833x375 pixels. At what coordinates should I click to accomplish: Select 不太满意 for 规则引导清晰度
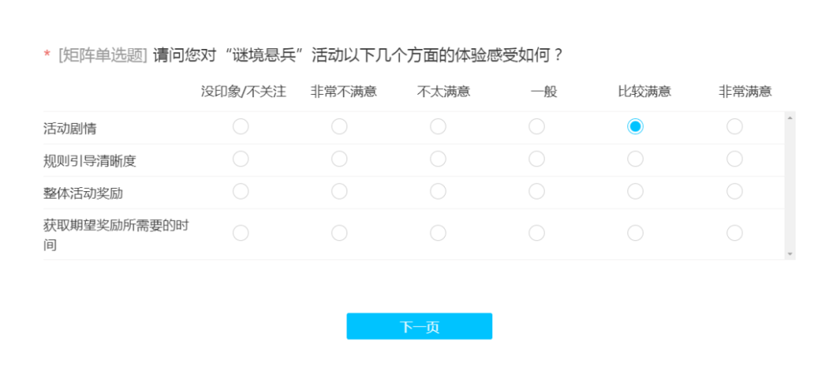(x=438, y=159)
